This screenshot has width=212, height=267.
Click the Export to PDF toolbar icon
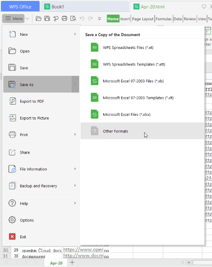[56, 18]
